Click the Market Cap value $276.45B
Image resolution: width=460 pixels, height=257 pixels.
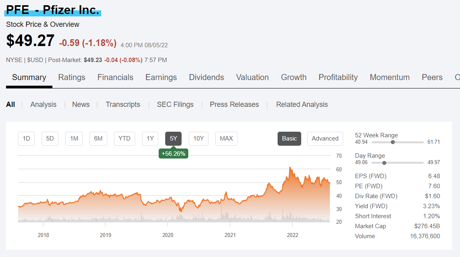427,226
